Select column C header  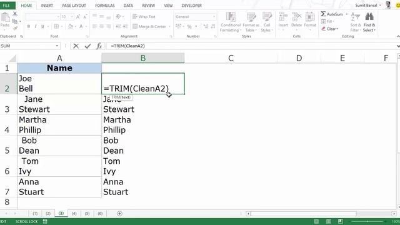pyautogui.click(x=231, y=58)
